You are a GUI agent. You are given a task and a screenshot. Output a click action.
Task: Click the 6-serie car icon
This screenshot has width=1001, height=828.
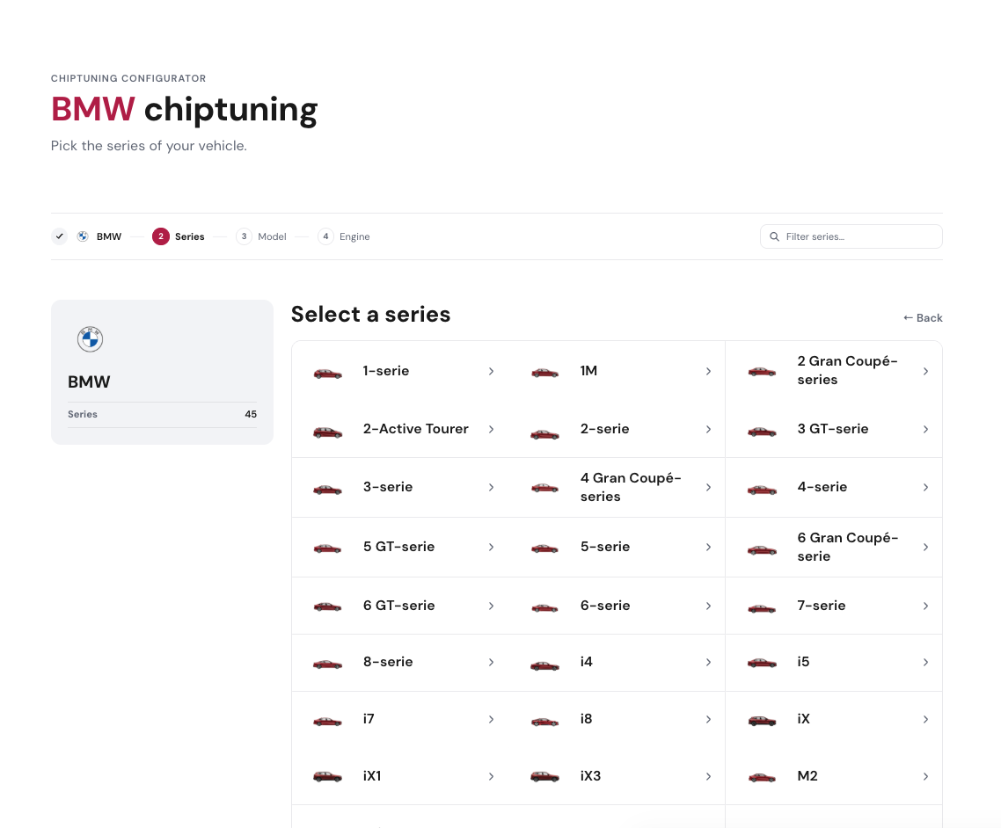[x=544, y=608]
